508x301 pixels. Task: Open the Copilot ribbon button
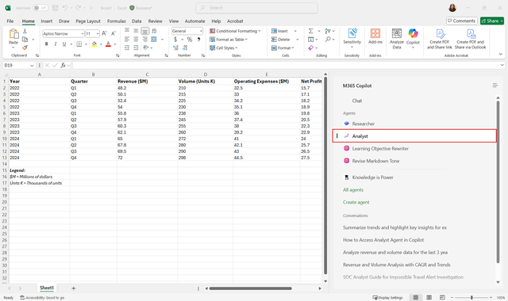(x=413, y=39)
